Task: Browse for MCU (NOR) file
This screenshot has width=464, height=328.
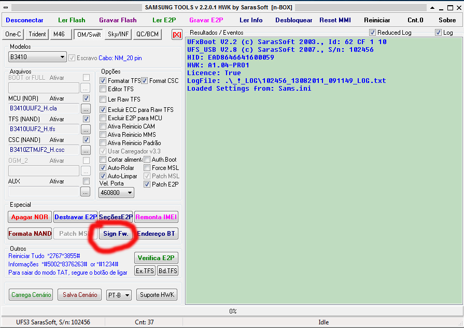Action: click(86, 108)
